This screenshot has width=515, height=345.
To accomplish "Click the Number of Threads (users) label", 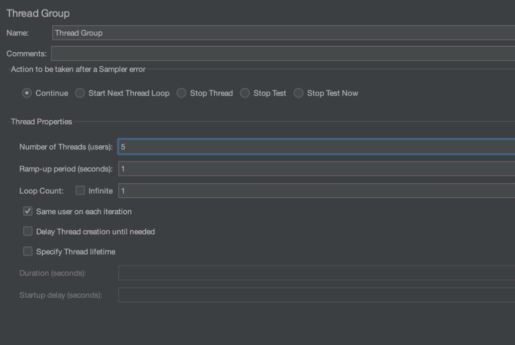I will tap(66, 147).
